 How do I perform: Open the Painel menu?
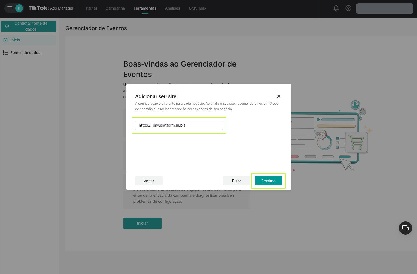tap(91, 8)
